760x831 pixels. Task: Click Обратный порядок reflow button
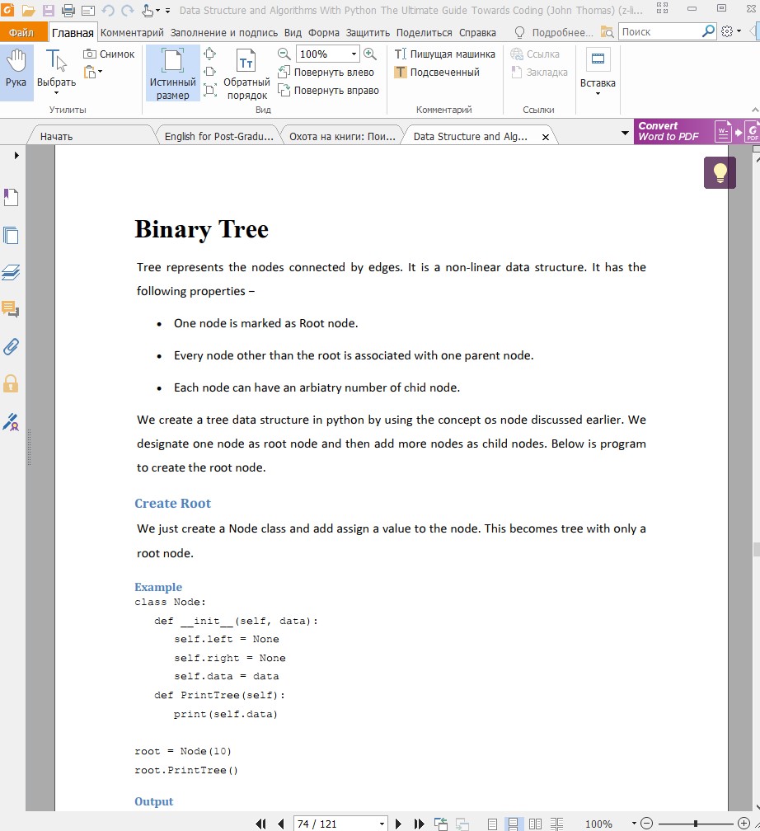[246, 73]
